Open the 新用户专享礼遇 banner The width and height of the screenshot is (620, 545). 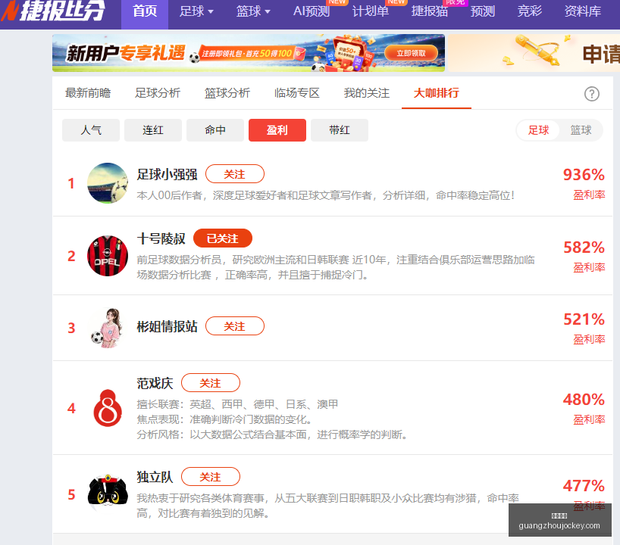coord(249,53)
